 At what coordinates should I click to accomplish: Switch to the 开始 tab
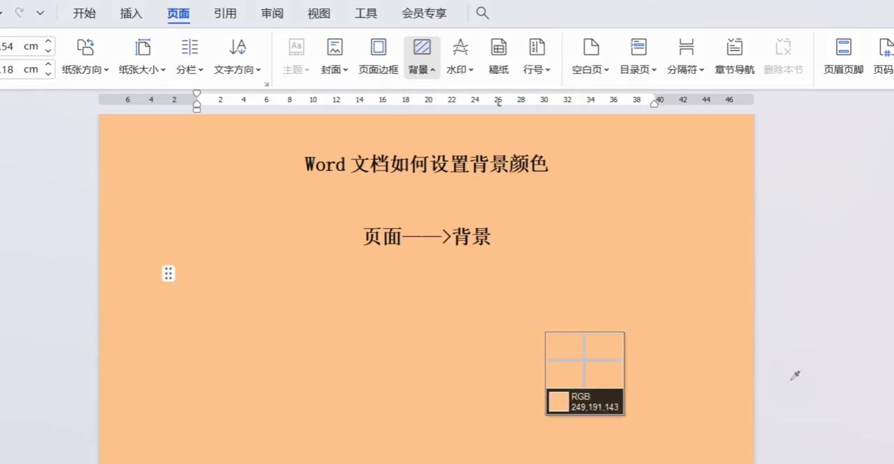point(85,13)
